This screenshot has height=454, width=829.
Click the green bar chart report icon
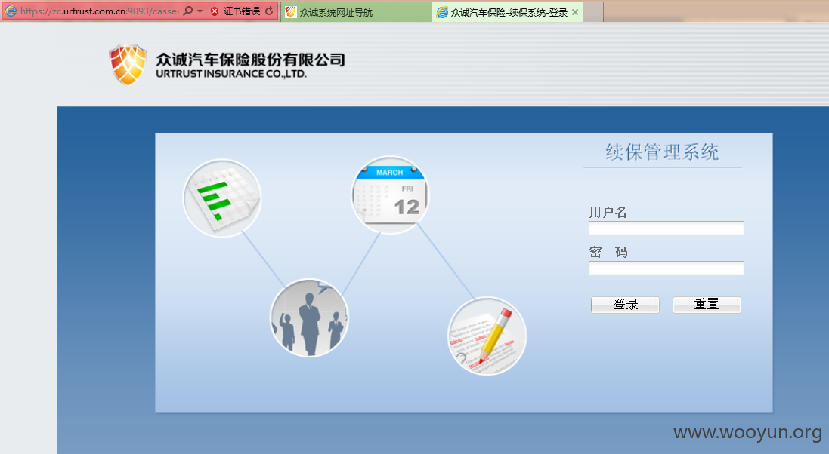point(222,198)
